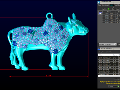The height and width of the screenshot is (90, 120).
Task: Click the quantity cell showing 220
Action: [117, 19]
